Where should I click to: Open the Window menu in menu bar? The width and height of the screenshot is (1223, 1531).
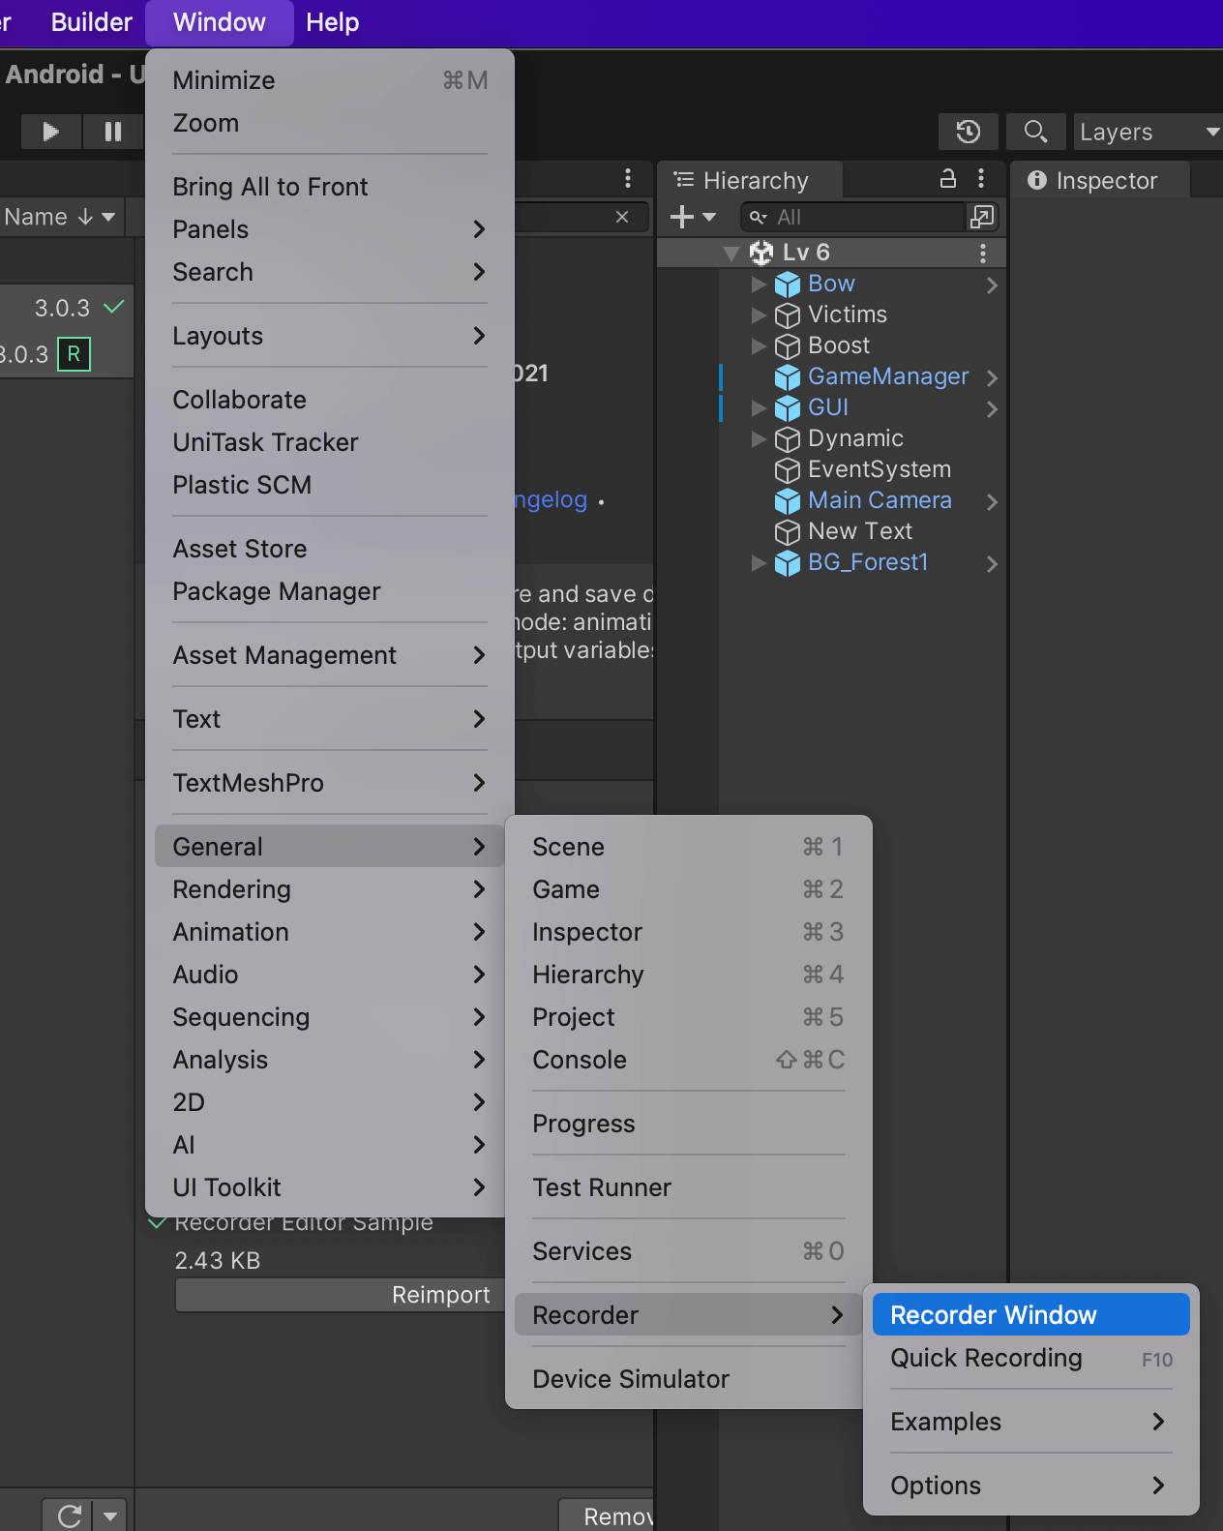pyautogui.click(x=220, y=22)
